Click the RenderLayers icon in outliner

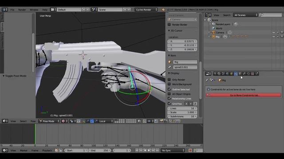point(213,24)
